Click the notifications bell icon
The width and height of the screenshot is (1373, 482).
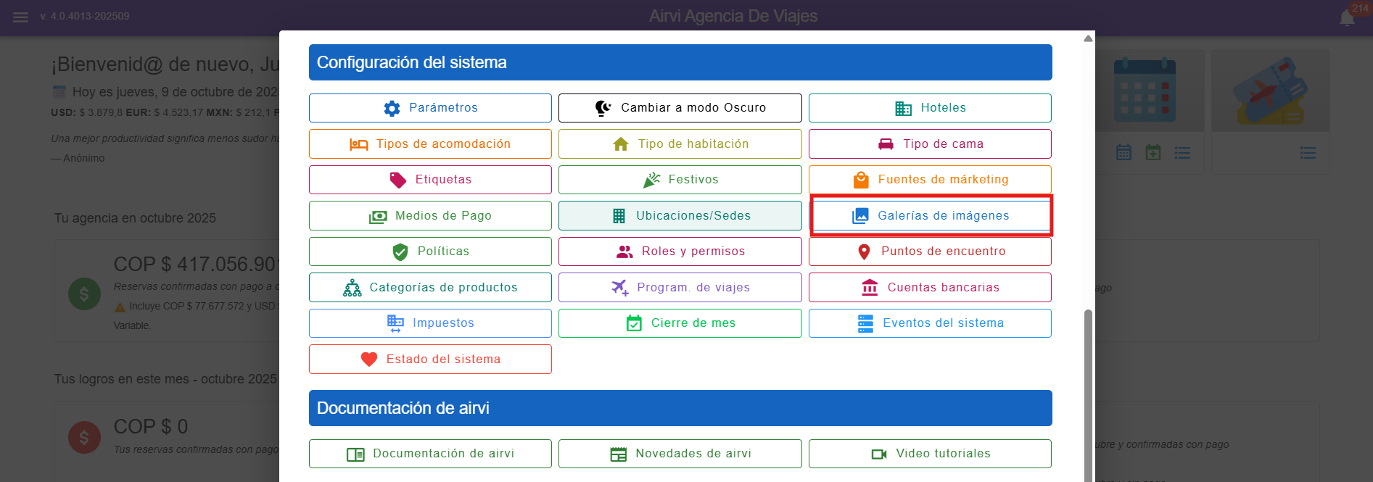pos(1347,17)
